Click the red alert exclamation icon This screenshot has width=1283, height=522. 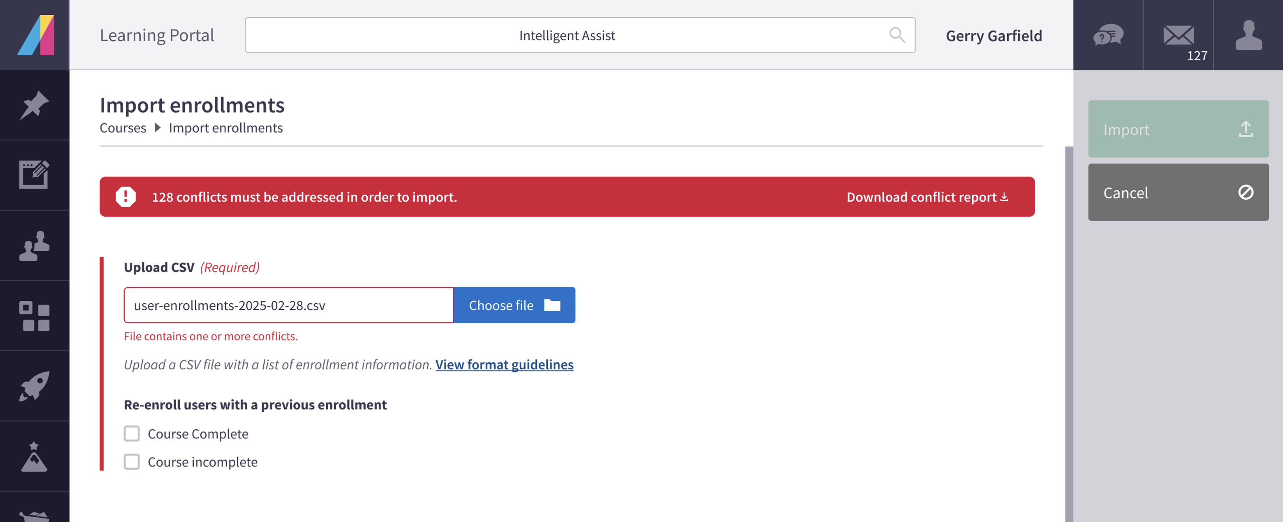pos(125,197)
